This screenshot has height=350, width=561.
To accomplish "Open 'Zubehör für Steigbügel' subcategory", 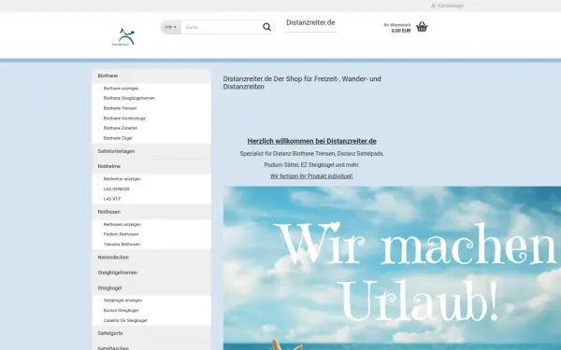I will tap(125, 320).
